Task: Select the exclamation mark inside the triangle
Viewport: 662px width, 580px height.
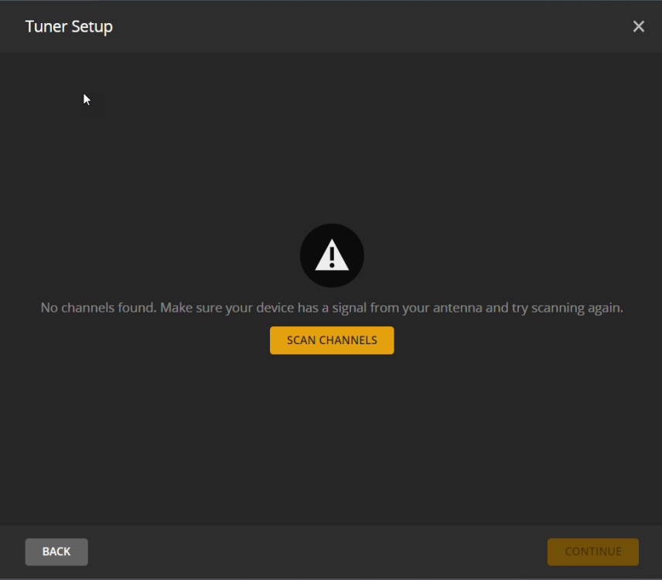Action: point(332,257)
